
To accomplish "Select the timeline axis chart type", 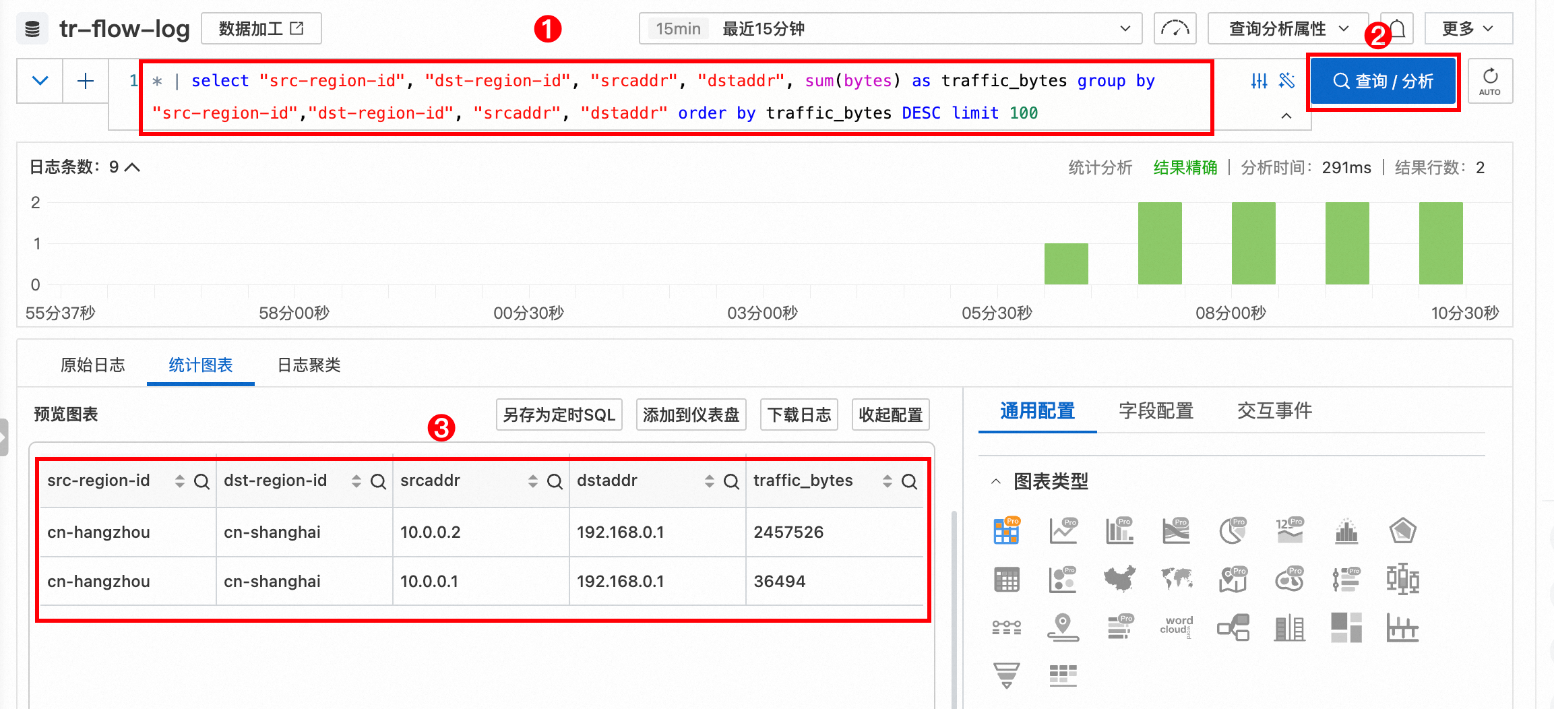I will [x=1006, y=627].
